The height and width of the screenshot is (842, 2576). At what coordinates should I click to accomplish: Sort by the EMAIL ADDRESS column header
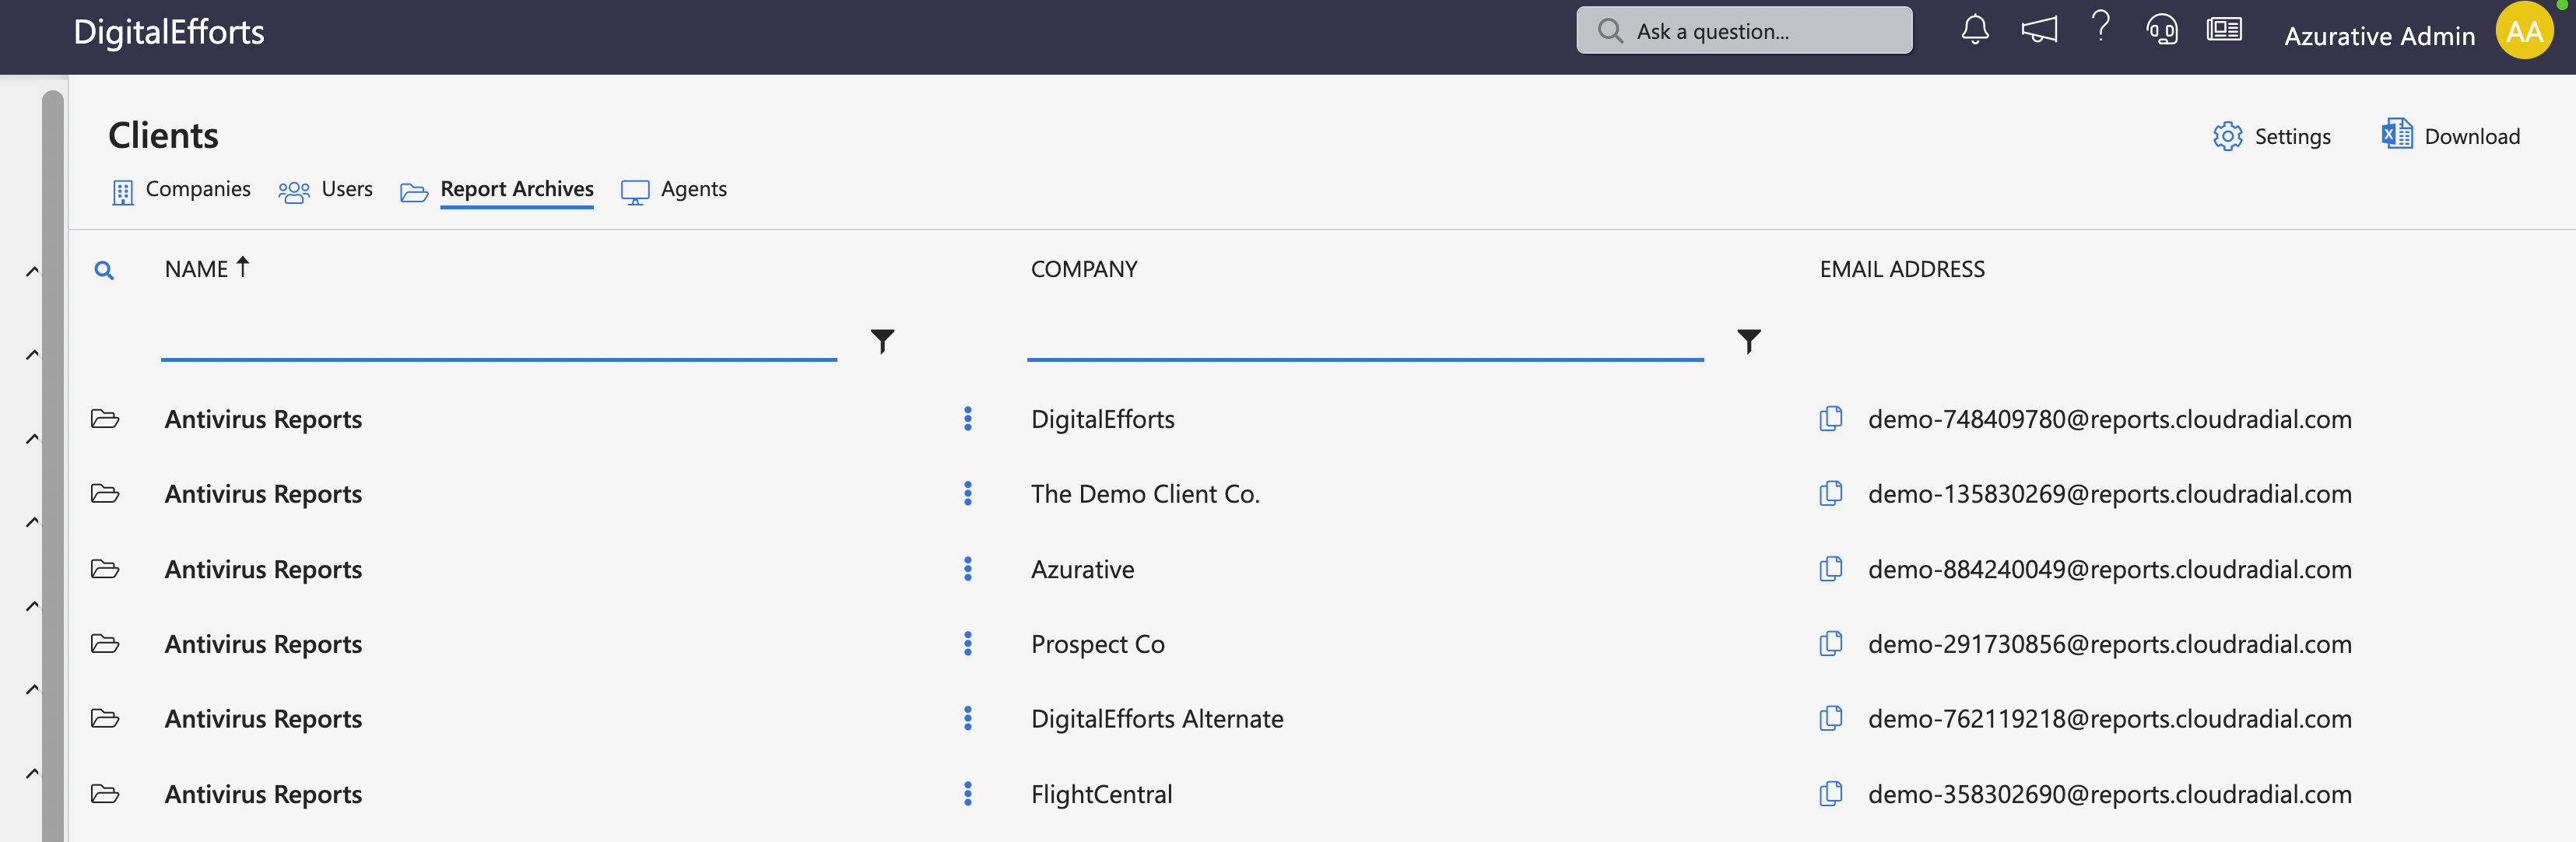pyautogui.click(x=1901, y=269)
